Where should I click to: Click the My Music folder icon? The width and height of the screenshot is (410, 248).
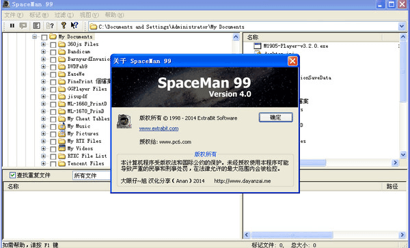pos(62,126)
